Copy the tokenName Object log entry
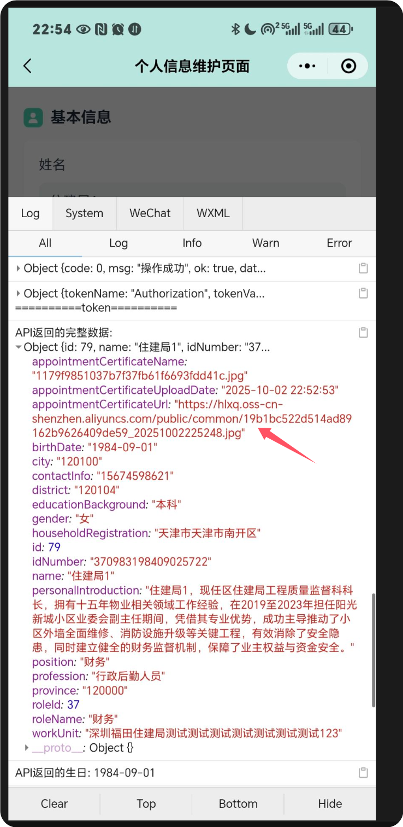 [363, 294]
